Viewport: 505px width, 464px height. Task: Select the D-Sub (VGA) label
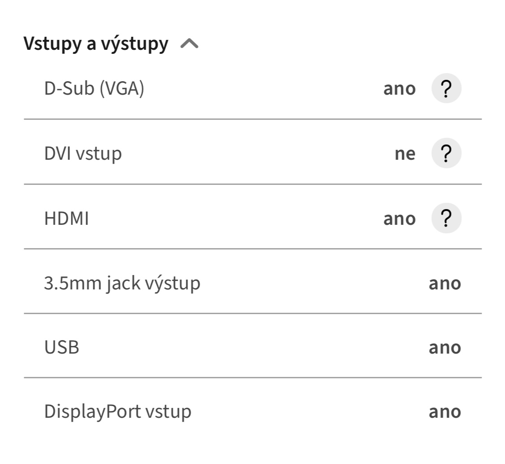(94, 89)
